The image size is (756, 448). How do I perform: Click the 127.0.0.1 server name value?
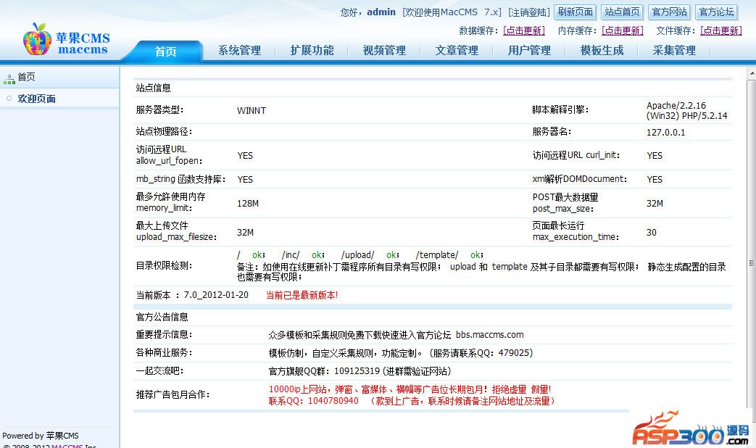pos(665,132)
